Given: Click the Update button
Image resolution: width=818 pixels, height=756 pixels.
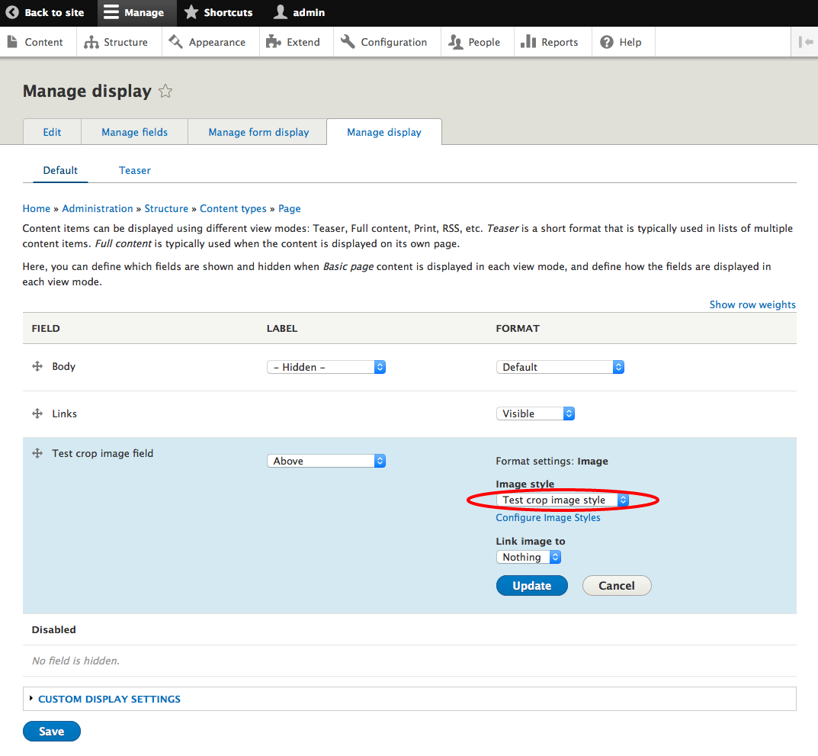Looking at the screenshot, I should point(531,586).
